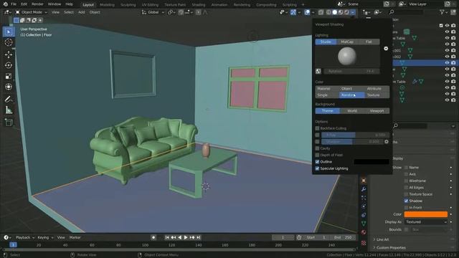This screenshot has width=459, height=258.
Task: Open the Render menu
Action: [x=37, y=4]
